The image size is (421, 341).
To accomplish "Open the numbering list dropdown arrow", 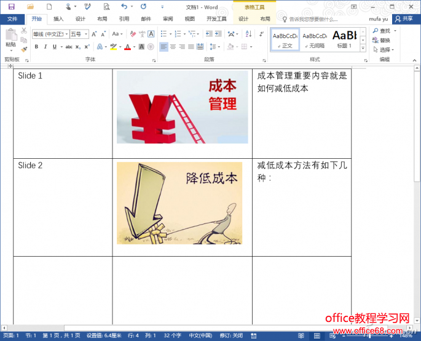I will pos(184,34).
